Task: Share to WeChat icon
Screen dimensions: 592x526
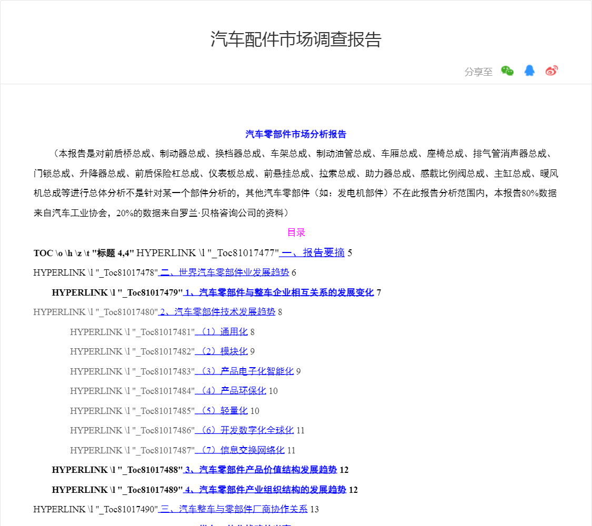Action: coord(507,71)
